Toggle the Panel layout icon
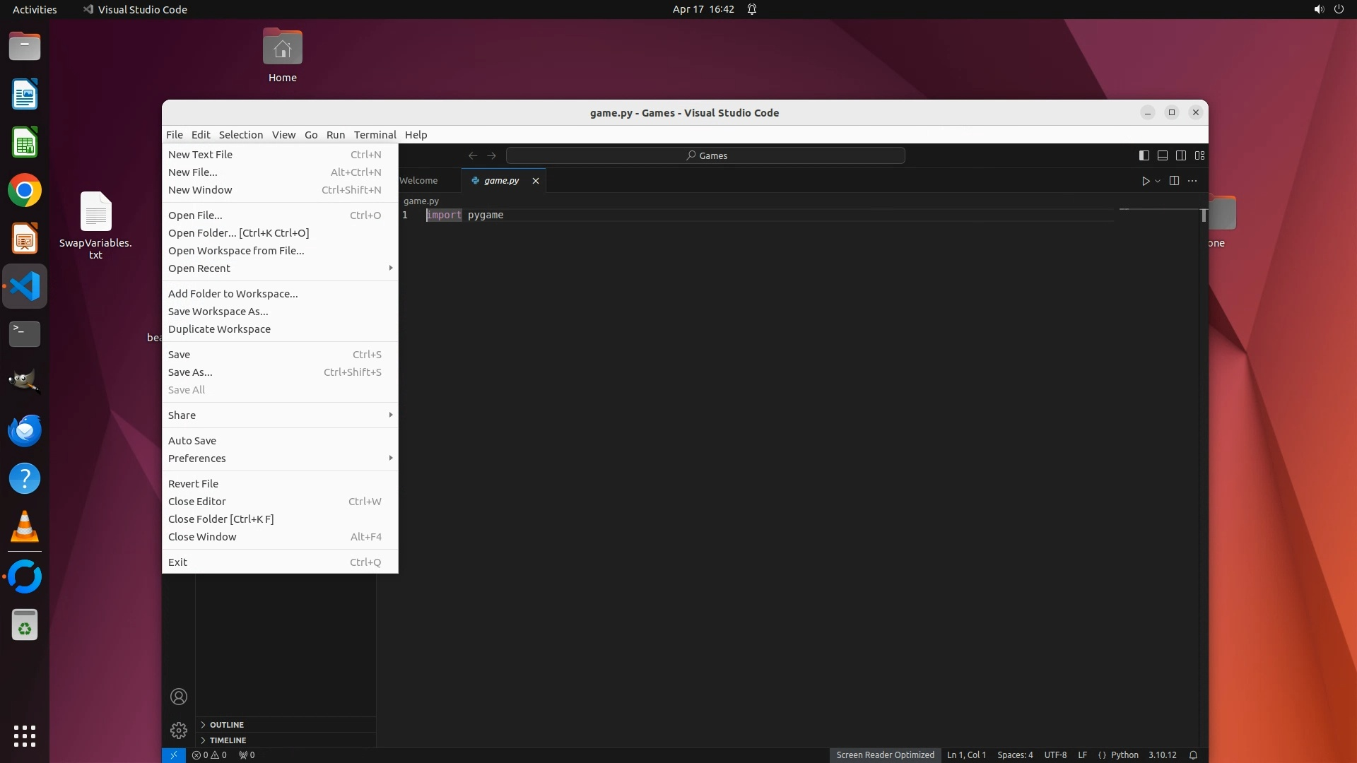The width and height of the screenshot is (1357, 763). pos(1162,155)
